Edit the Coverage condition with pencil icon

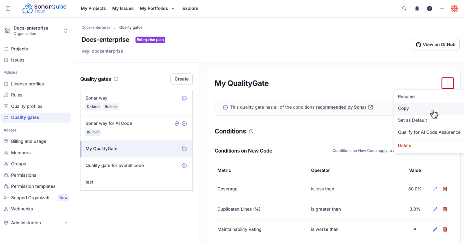click(435, 189)
